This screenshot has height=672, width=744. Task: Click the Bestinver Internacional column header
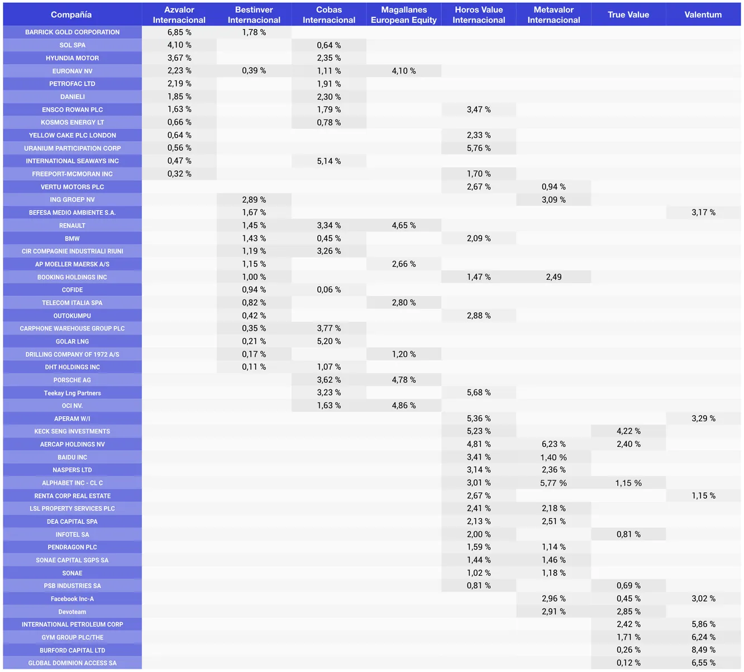pyautogui.click(x=254, y=15)
